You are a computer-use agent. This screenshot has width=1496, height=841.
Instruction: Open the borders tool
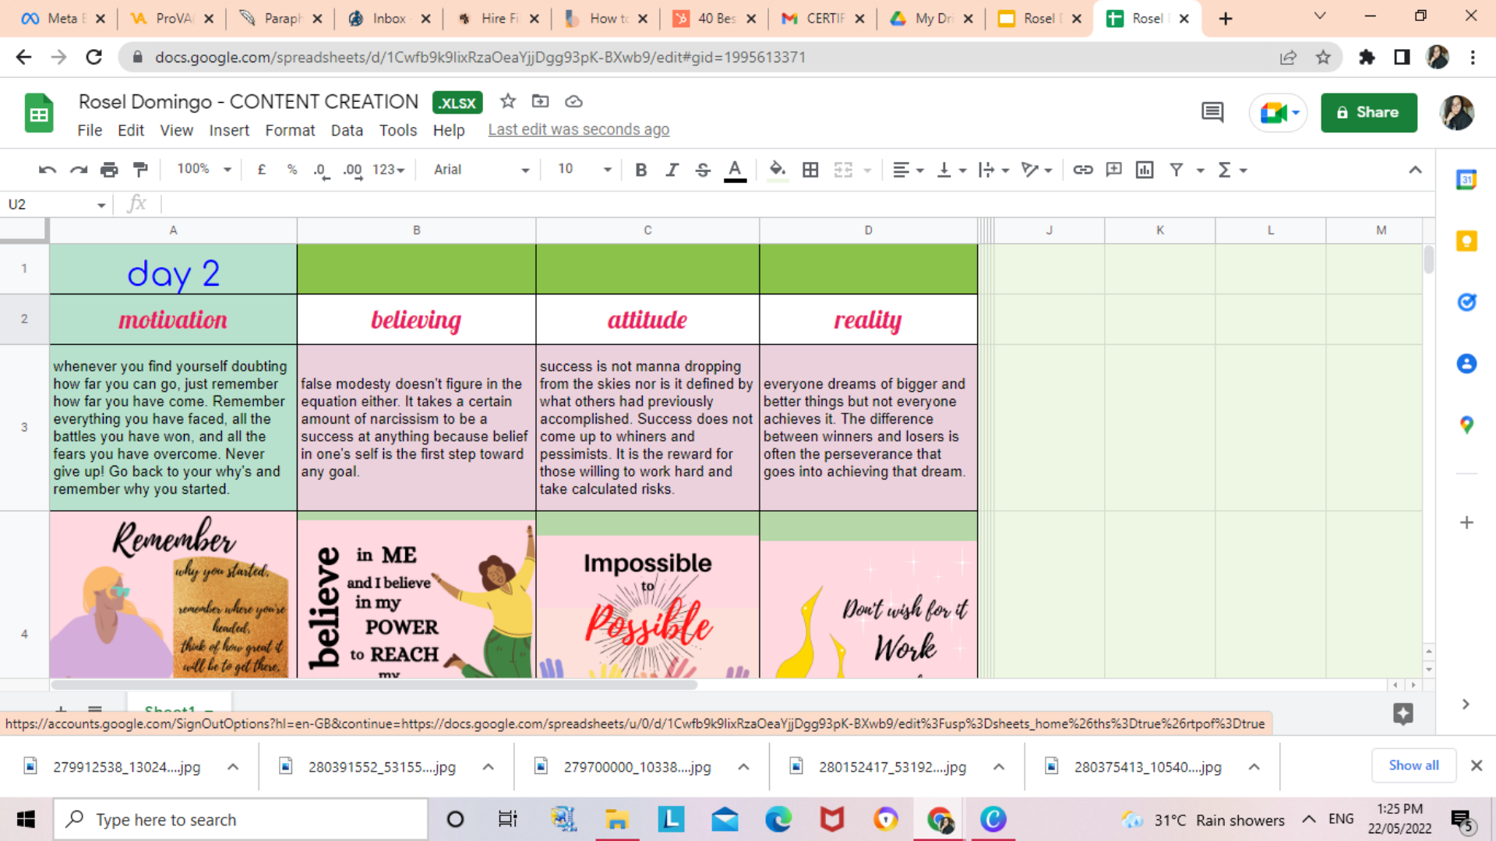point(810,170)
